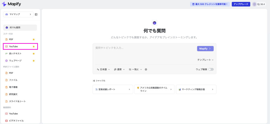Unstar the starred YouTube entry

click(33, 47)
